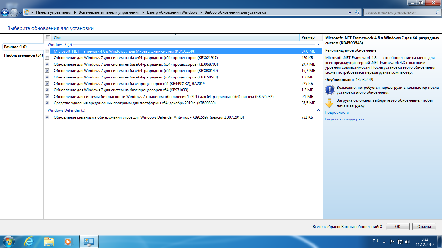
Task: Expand breadcrumb arrow after Все элементы панели управления
Action: point(143,12)
